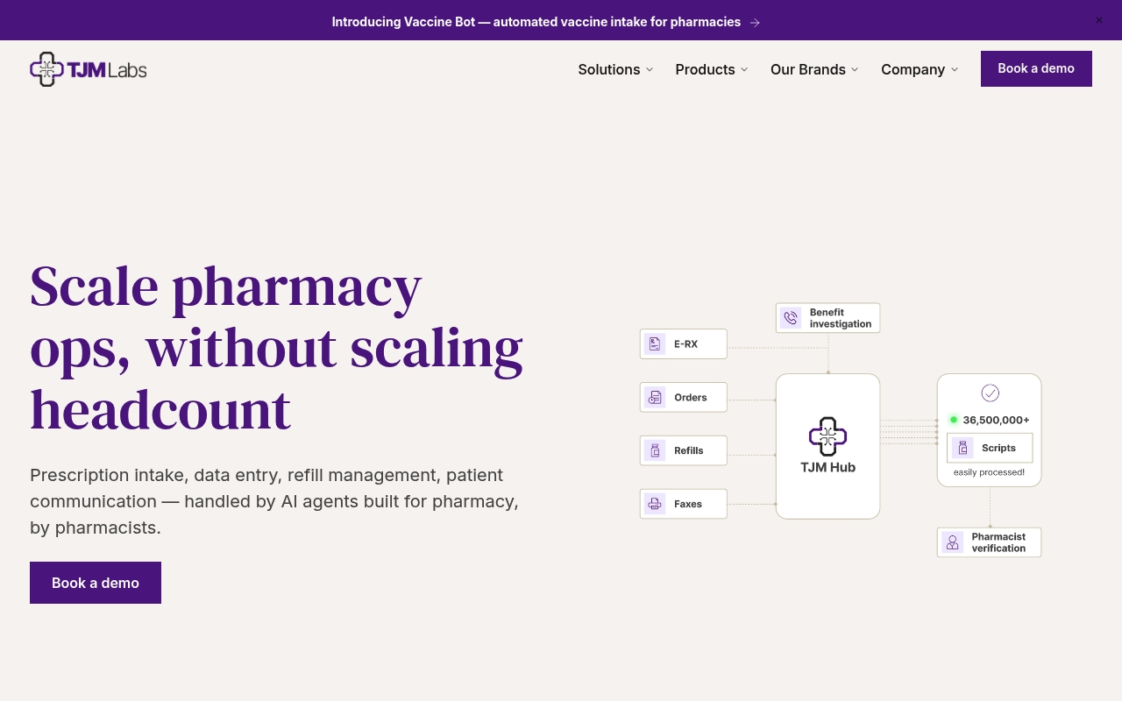Click the Benefit investigation label
The width and height of the screenshot is (1122, 701).
coord(841,318)
